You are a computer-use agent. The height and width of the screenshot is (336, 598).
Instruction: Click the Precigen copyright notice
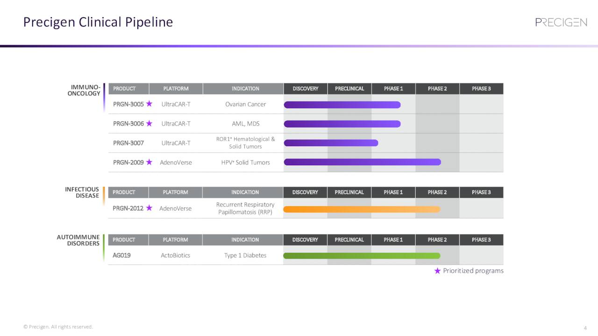58,327
